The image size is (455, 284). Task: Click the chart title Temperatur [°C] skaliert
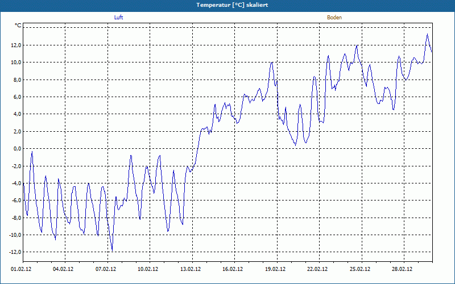[x=232, y=5]
